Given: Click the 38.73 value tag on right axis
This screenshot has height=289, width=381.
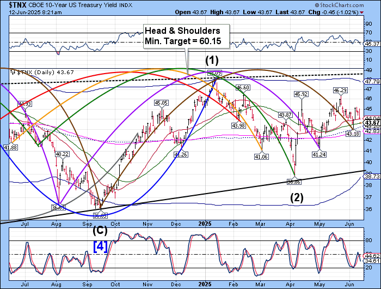Looking at the screenshot, I should click(372, 176).
